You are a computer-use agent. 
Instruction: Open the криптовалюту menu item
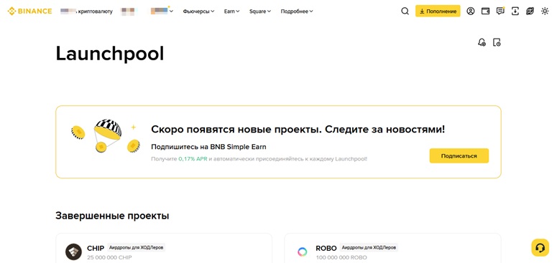click(x=86, y=11)
